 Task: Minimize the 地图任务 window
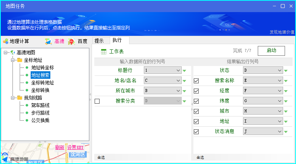point(274,6)
